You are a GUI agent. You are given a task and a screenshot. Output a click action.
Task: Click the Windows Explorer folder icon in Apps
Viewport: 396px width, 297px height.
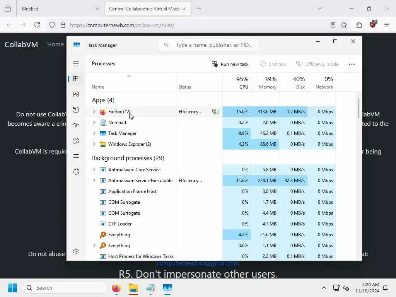[102, 144]
